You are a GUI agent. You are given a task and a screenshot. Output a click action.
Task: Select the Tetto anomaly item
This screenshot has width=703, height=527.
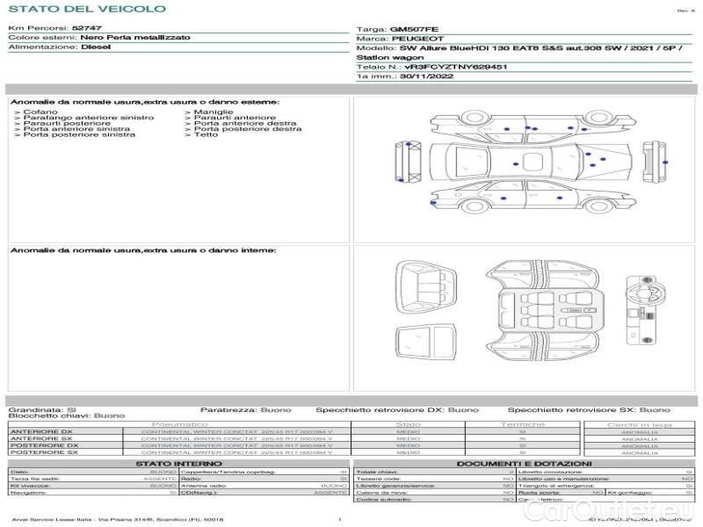click(206, 134)
